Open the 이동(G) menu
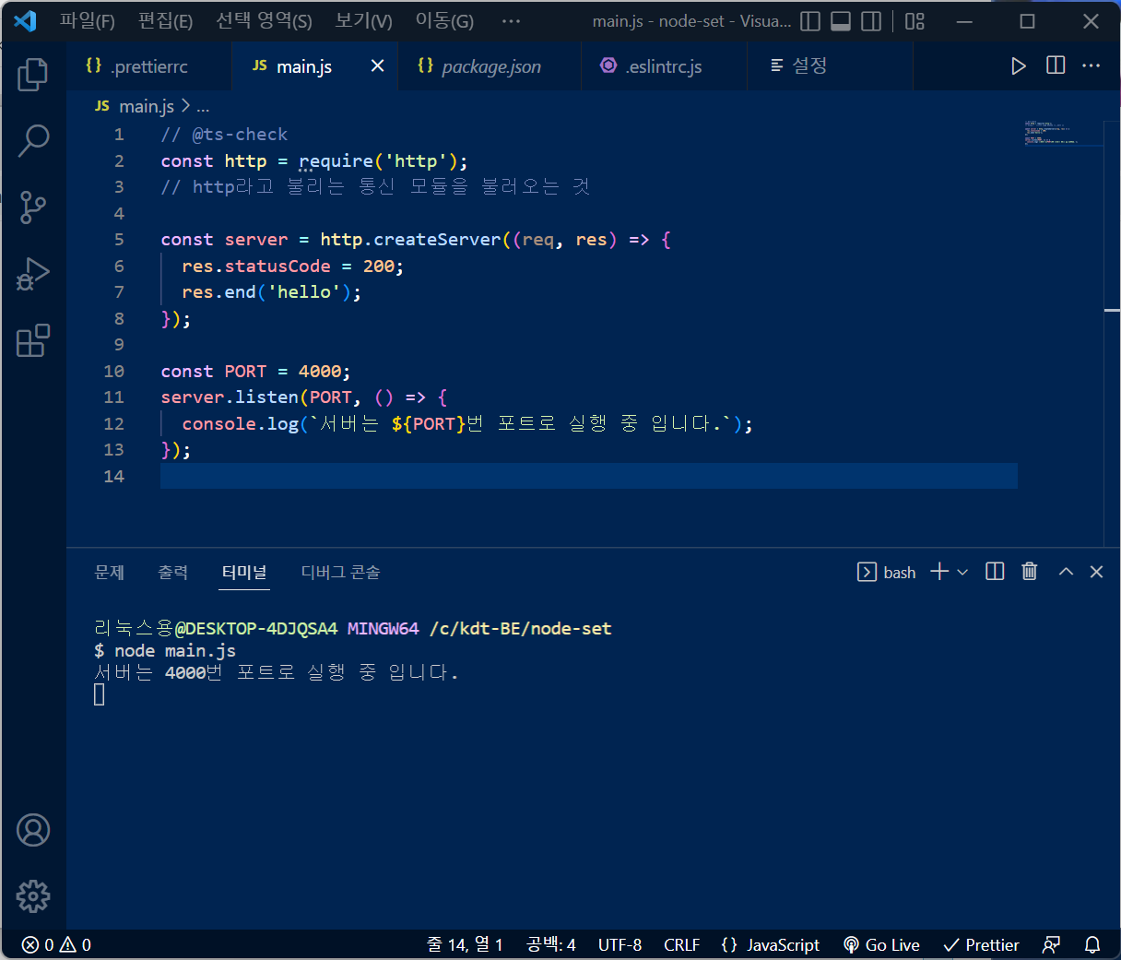Viewport: 1121px width, 960px height. 444,20
